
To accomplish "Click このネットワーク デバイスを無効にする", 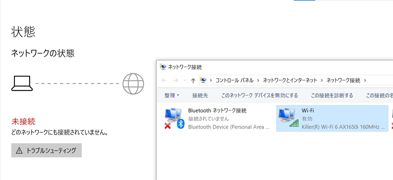I will click(x=259, y=95).
